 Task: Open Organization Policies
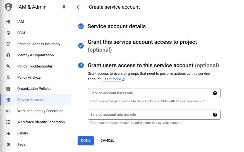pyautogui.click(x=35, y=89)
